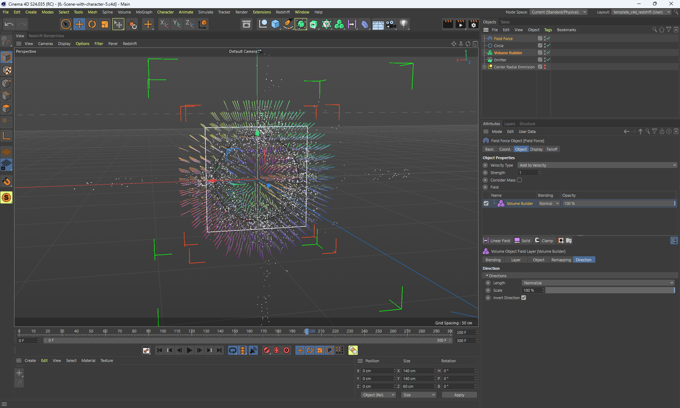Open the Velocity Type dropdown
Screen dimensions: 680x408
[x=597, y=165]
